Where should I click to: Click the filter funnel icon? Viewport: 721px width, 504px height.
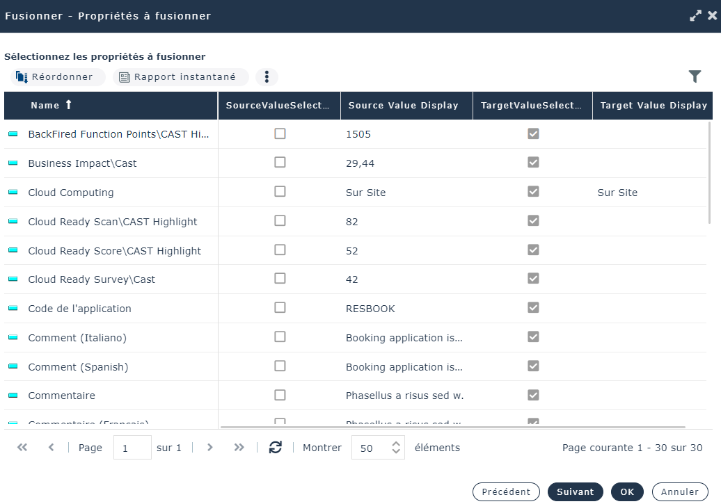tap(695, 77)
